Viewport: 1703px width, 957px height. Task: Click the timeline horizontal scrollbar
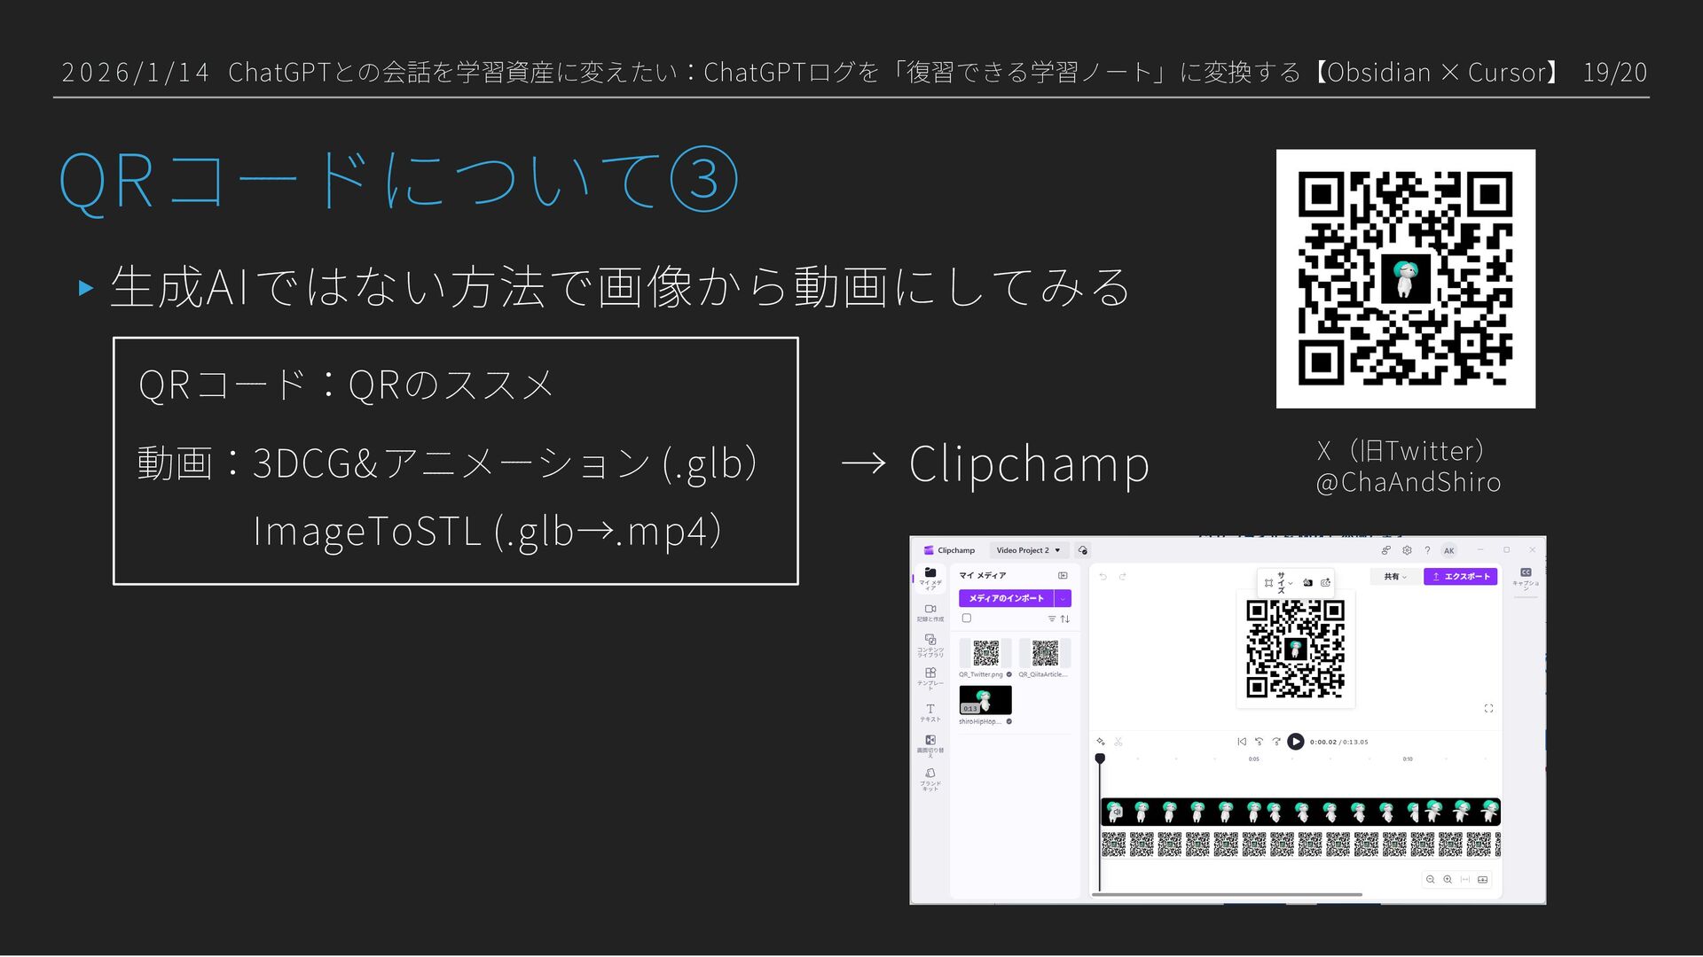(1227, 895)
